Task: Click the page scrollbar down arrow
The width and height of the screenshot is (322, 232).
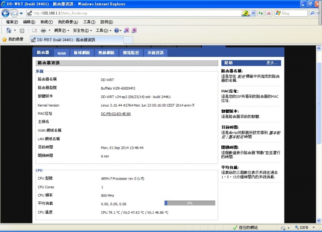Action: tap(318, 220)
